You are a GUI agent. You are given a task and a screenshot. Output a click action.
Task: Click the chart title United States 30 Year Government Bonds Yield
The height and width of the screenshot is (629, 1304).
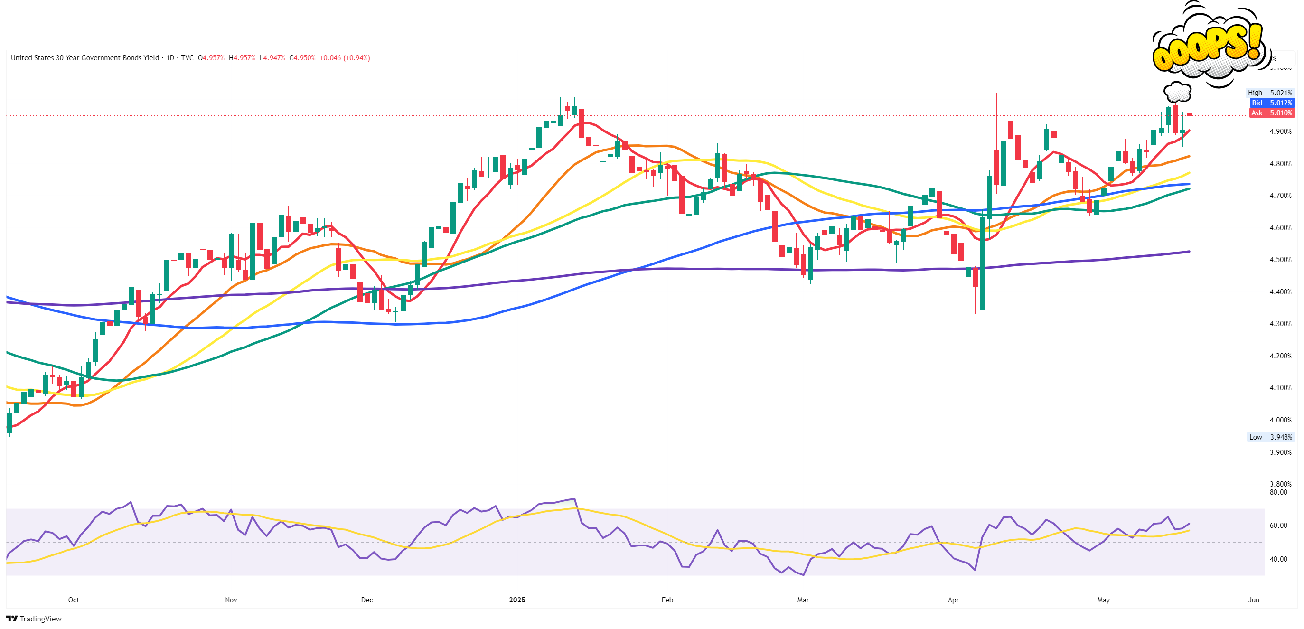(x=84, y=58)
